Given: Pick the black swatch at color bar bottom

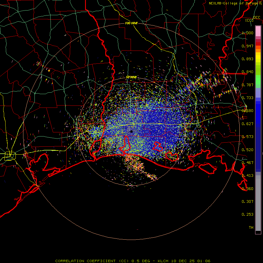Looking at the screenshot, I should point(258,232).
